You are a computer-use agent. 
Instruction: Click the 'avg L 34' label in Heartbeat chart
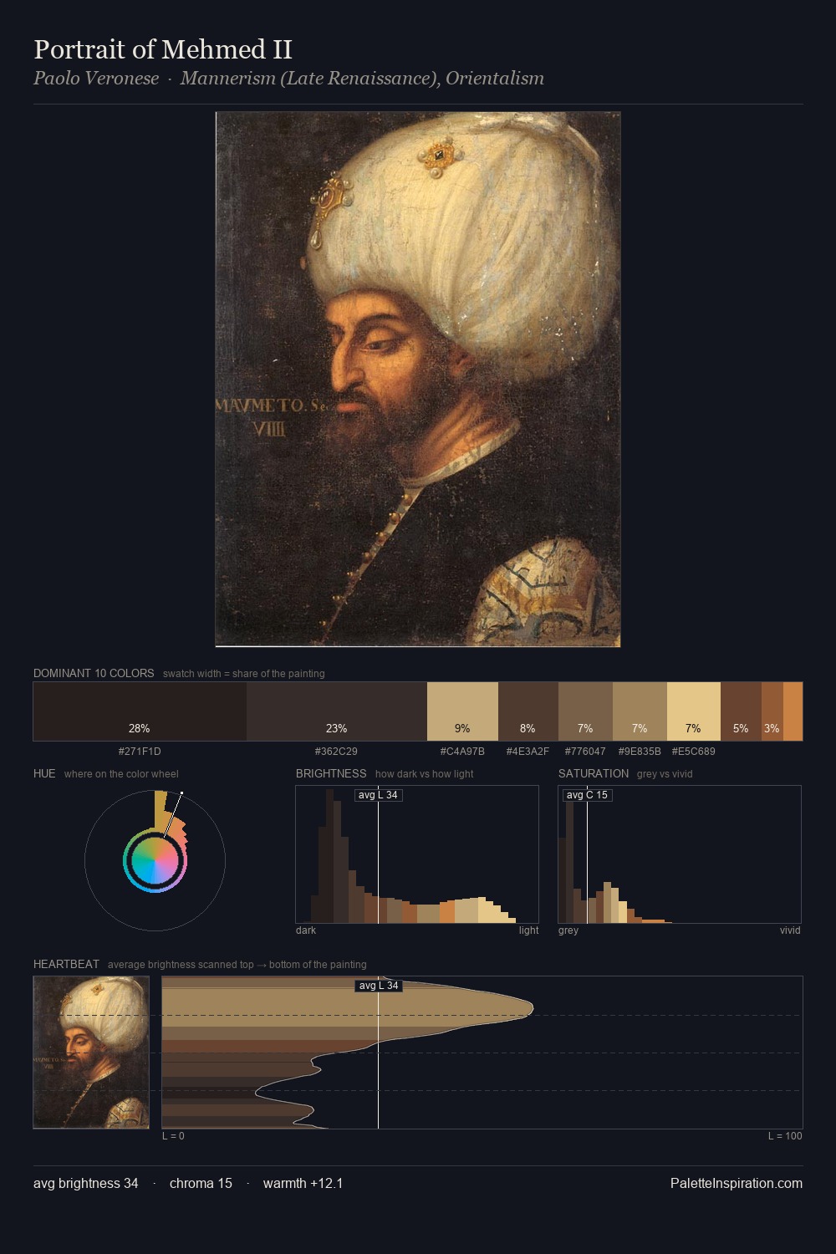(x=379, y=986)
